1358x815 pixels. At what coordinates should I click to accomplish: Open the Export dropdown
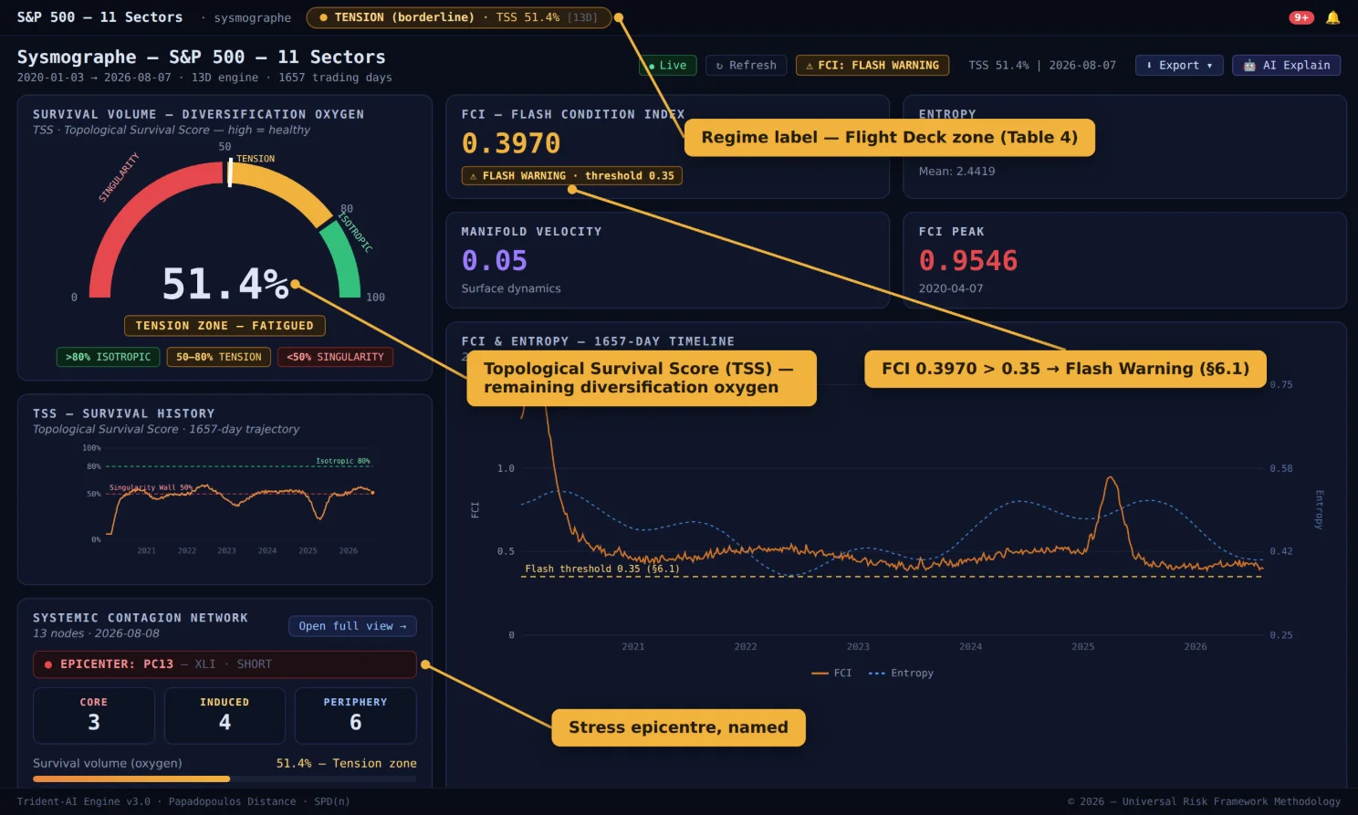pyautogui.click(x=1179, y=66)
